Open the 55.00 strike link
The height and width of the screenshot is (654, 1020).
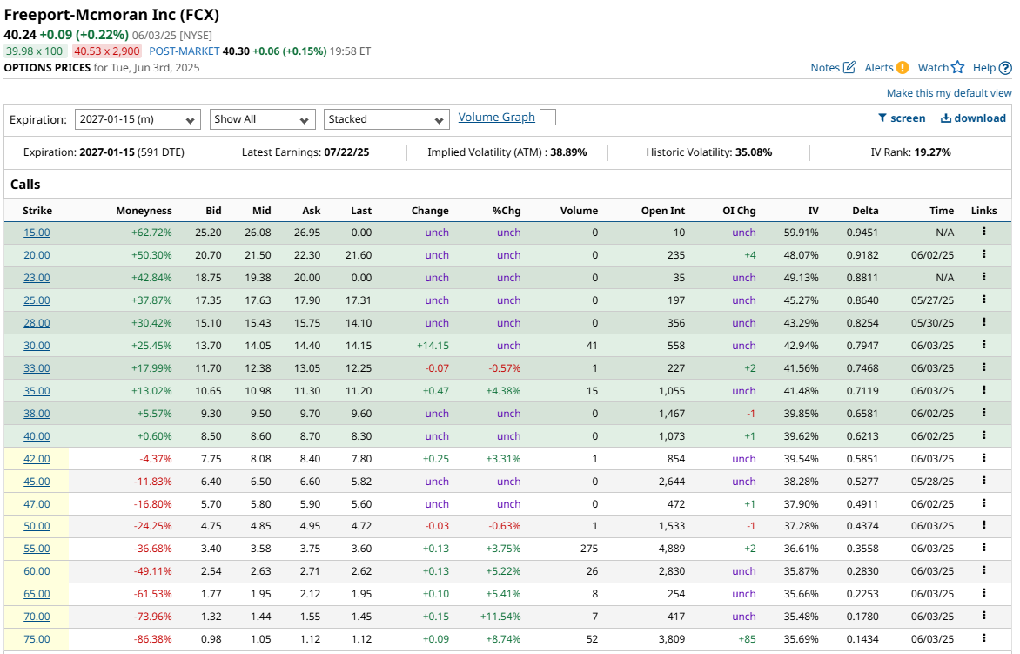(37, 549)
